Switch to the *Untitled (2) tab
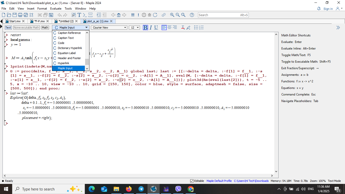 [66, 21]
